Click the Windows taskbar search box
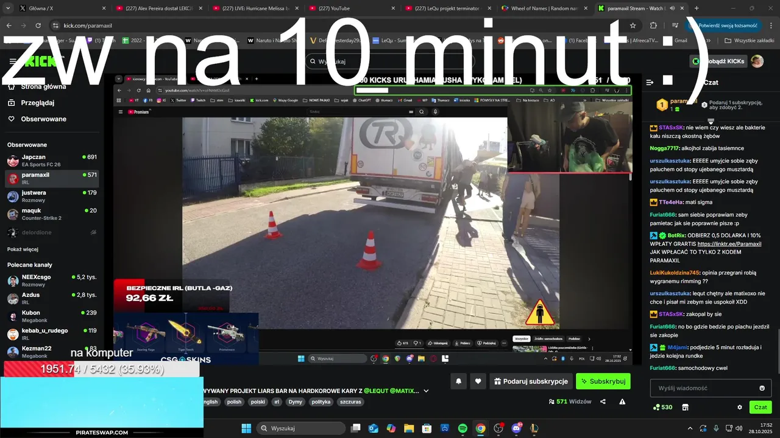 (301, 428)
